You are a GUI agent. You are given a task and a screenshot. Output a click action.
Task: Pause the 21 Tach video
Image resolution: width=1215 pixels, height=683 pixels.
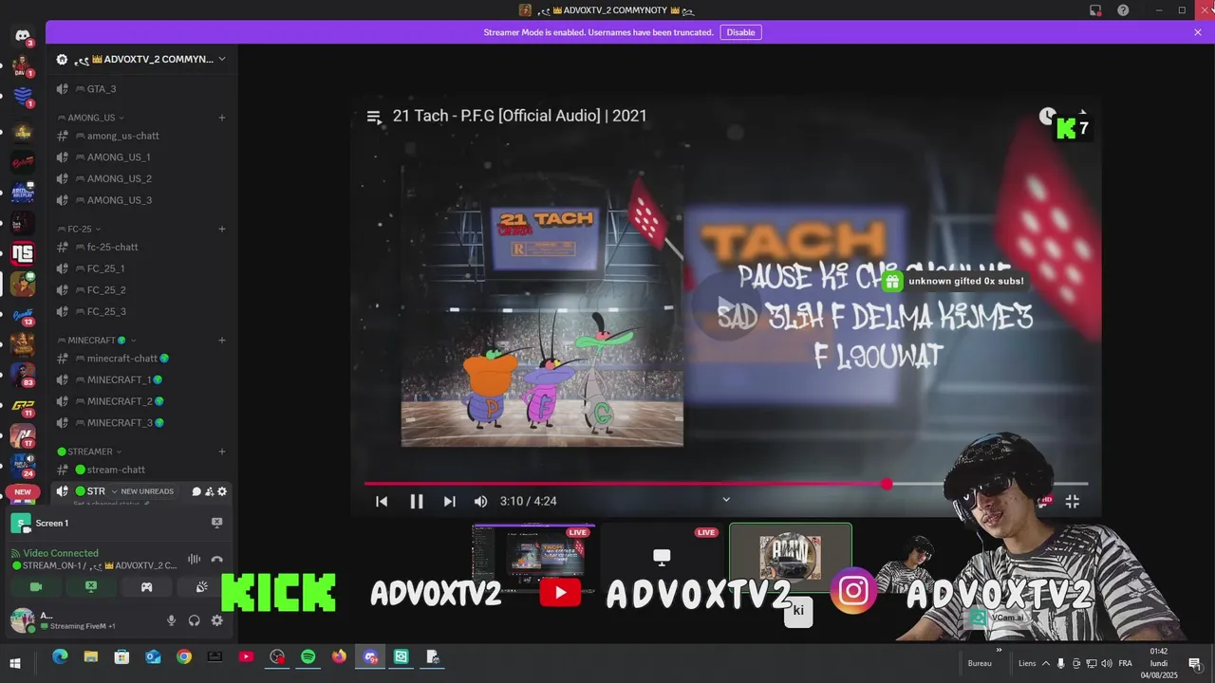click(x=416, y=501)
